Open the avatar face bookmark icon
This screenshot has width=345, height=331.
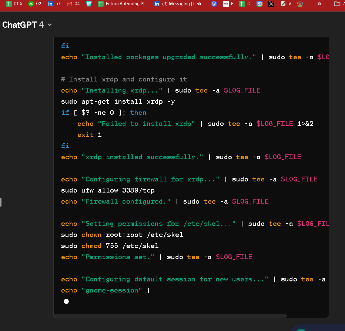[300, 4]
